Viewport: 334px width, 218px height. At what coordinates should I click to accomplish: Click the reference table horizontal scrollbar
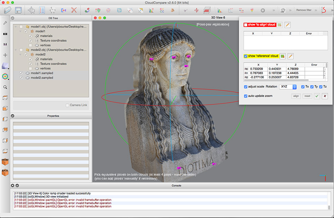(x=276, y=80)
